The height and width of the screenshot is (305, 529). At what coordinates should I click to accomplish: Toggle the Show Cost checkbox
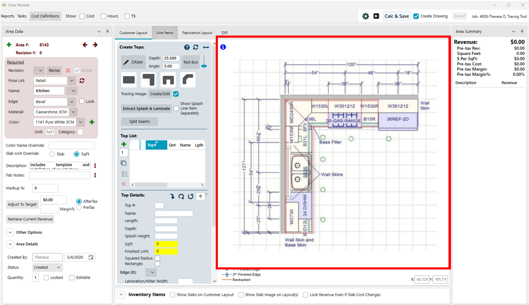click(x=82, y=16)
